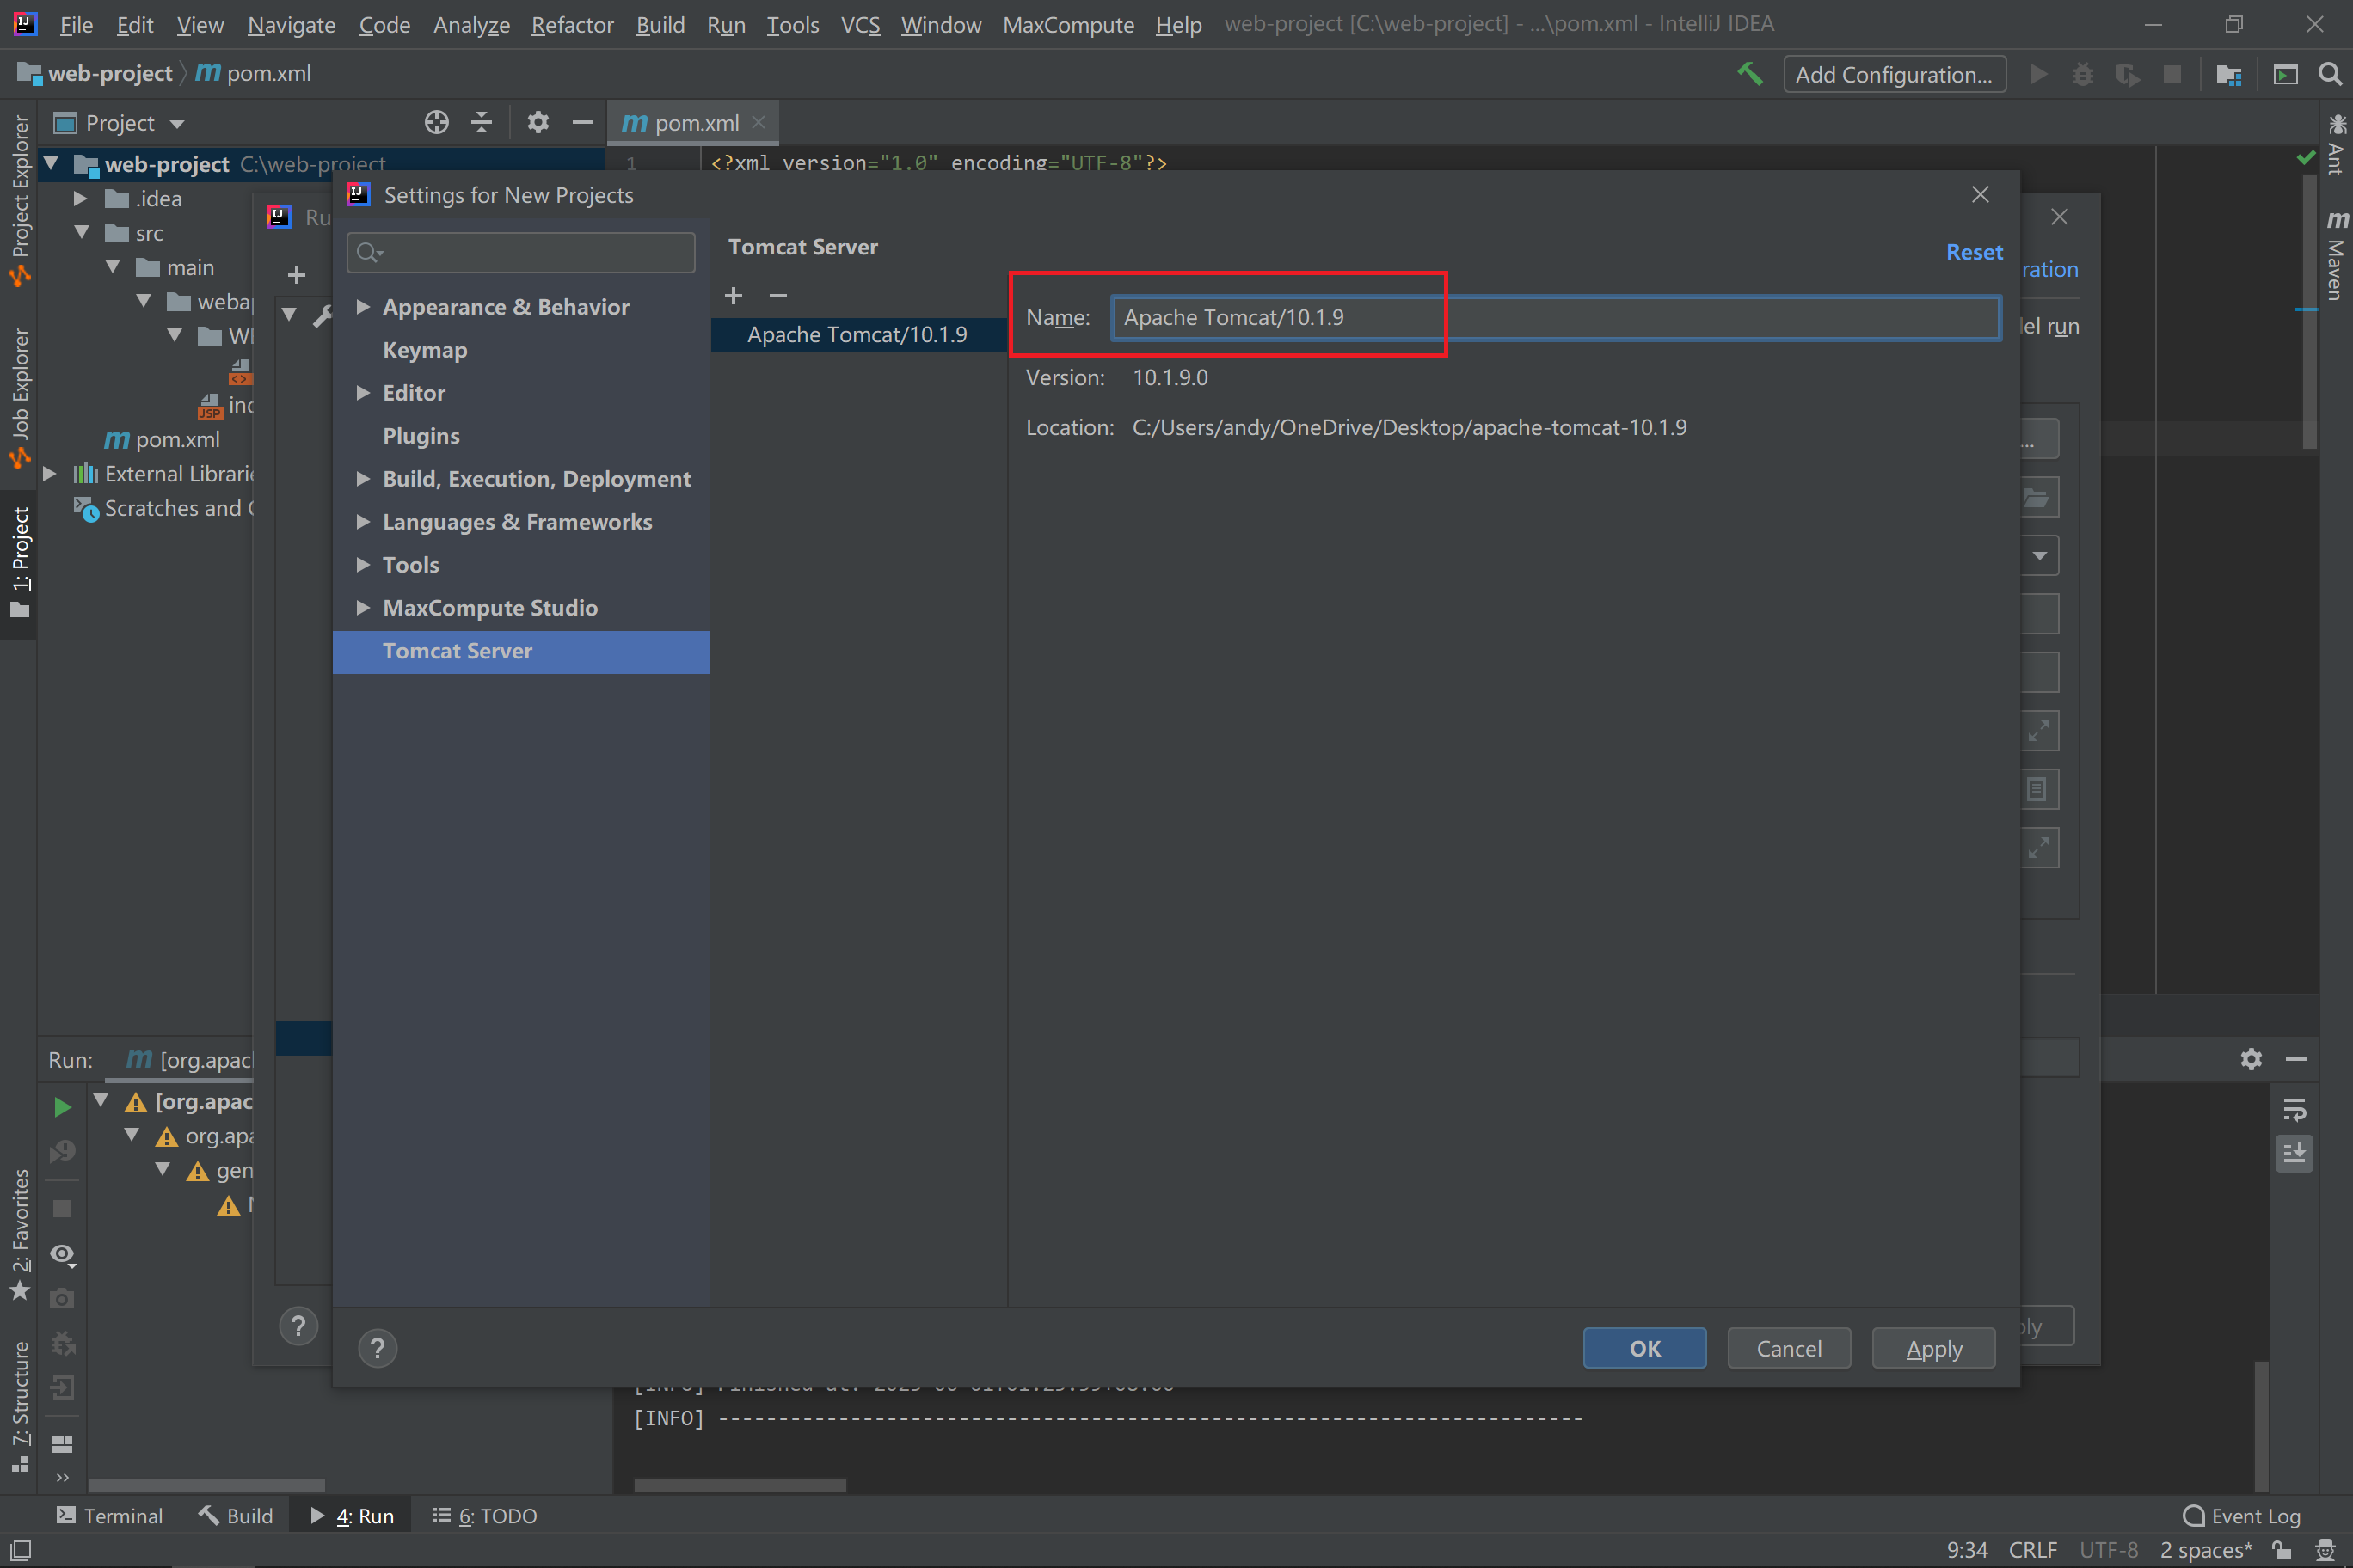The image size is (2353, 1568).
Task: Click horizontal scrollbar in Run console
Action: pyautogui.click(x=740, y=1485)
